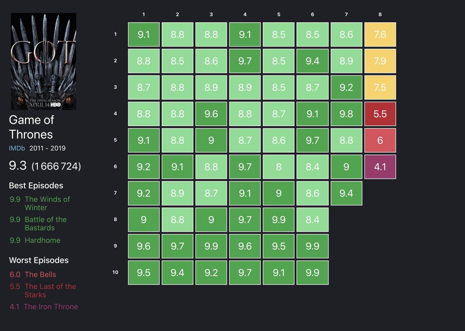Click The Iron Throne episode link
The image size is (465, 331).
(51, 307)
